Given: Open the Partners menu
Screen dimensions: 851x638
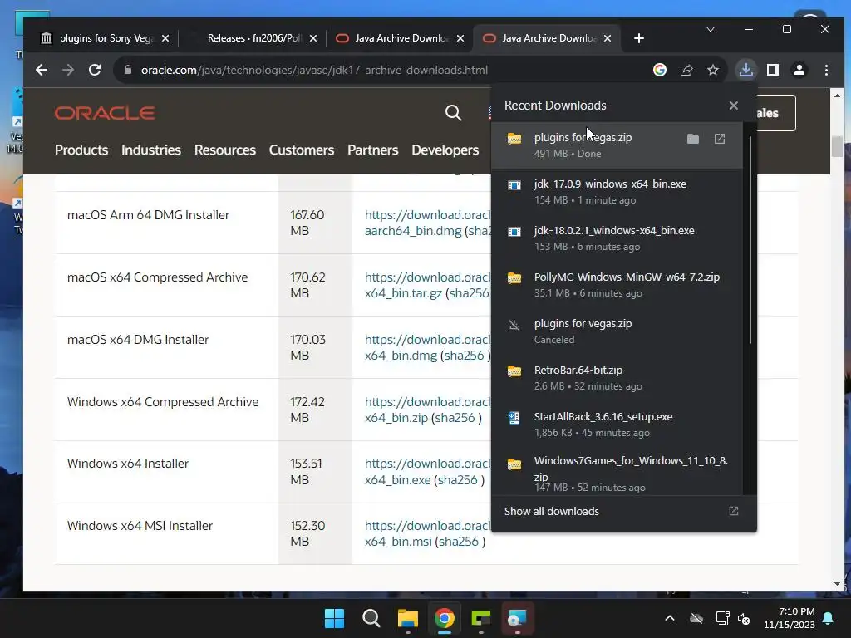Looking at the screenshot, I should pos(373,150).
